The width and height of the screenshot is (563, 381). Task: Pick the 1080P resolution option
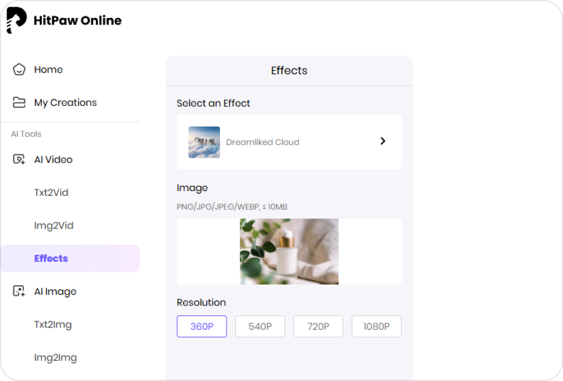point(376,326)
